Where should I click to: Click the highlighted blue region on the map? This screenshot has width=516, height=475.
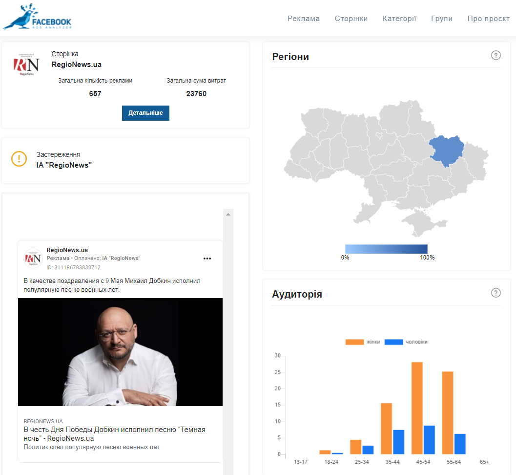click(446, 150)
